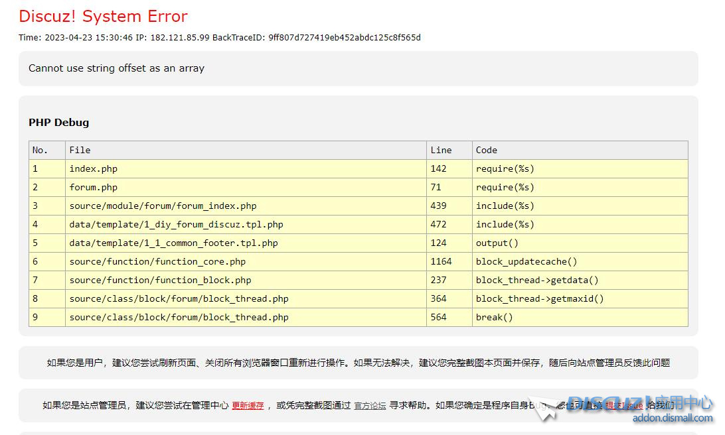Click the Discuz! System Error heading
The height and width of the screenshot is (435, 725).
pos(103,17)
